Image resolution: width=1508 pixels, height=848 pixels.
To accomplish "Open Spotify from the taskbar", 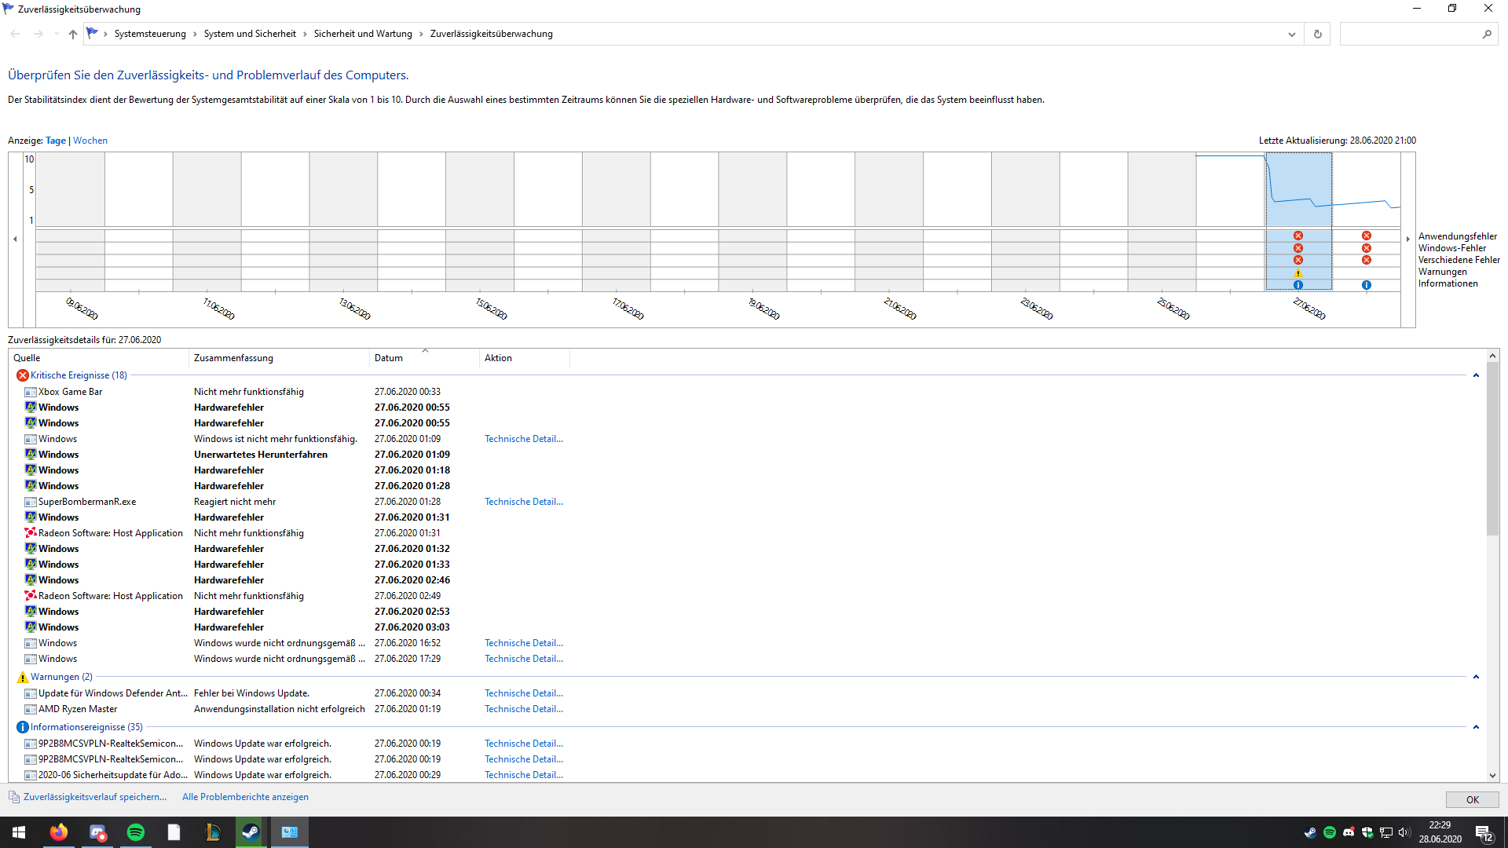I will 136,832.
